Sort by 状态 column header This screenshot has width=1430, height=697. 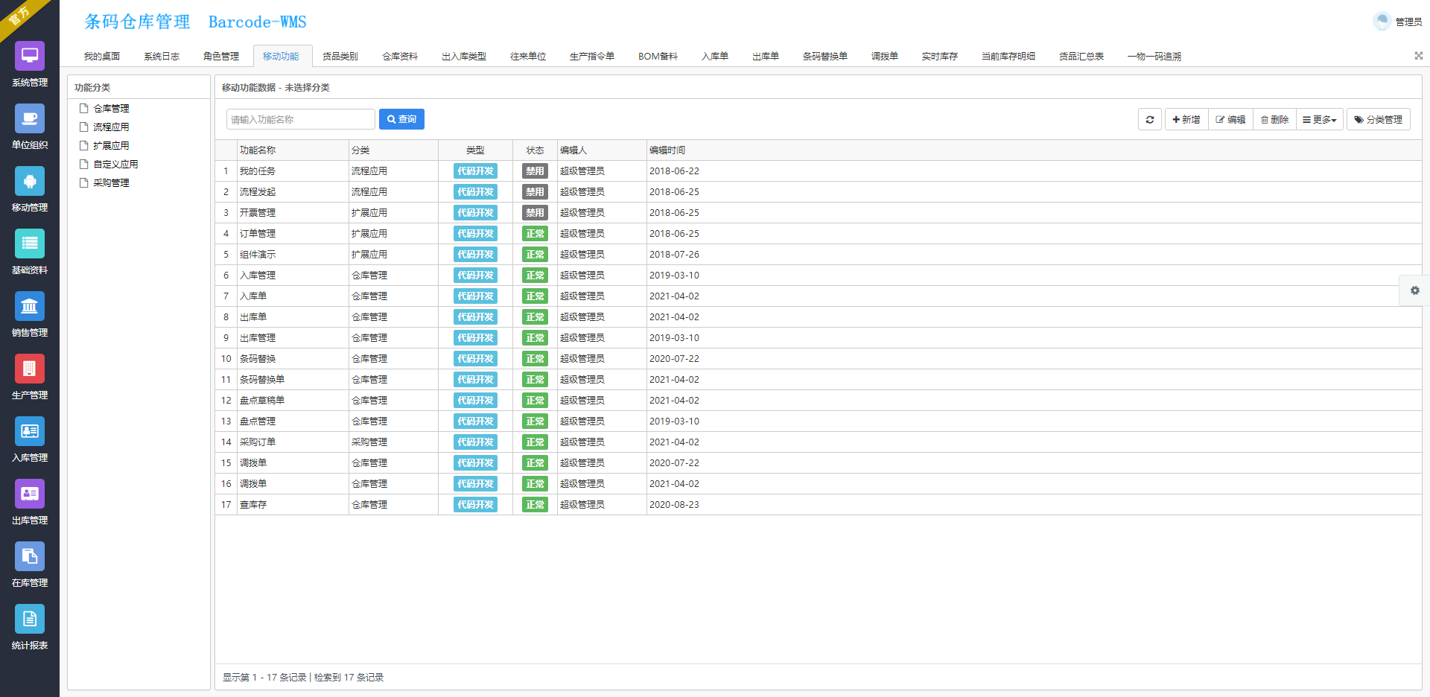535,150
